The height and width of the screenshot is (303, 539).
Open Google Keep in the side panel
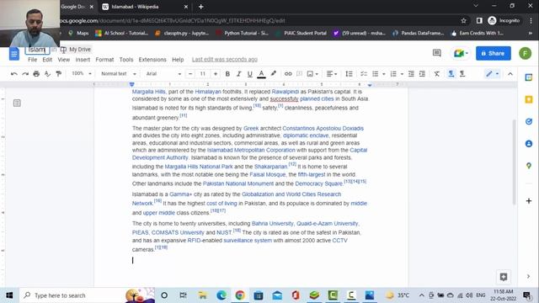pos(529,99)
